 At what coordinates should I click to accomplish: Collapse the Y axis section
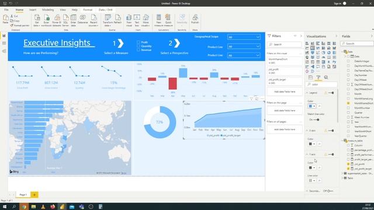tap(307, 155)
